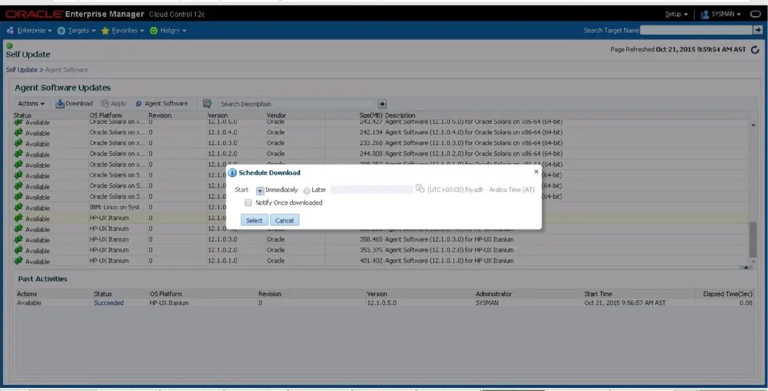Click the size value 242.134
This screenshot has height=391, width=768.
point(370,132)
